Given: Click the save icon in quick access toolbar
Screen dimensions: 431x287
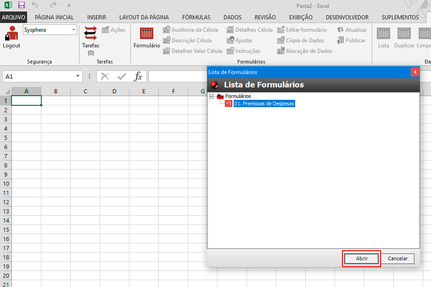Looking at the screenshot, I should [21, 6].
